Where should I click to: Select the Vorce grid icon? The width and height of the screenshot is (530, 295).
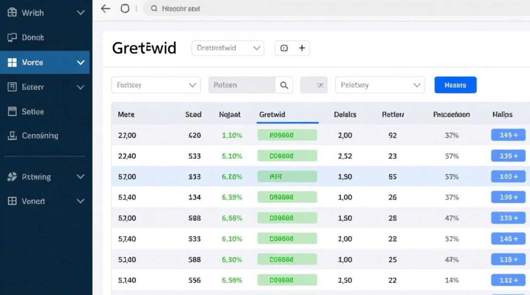(13, 62)
